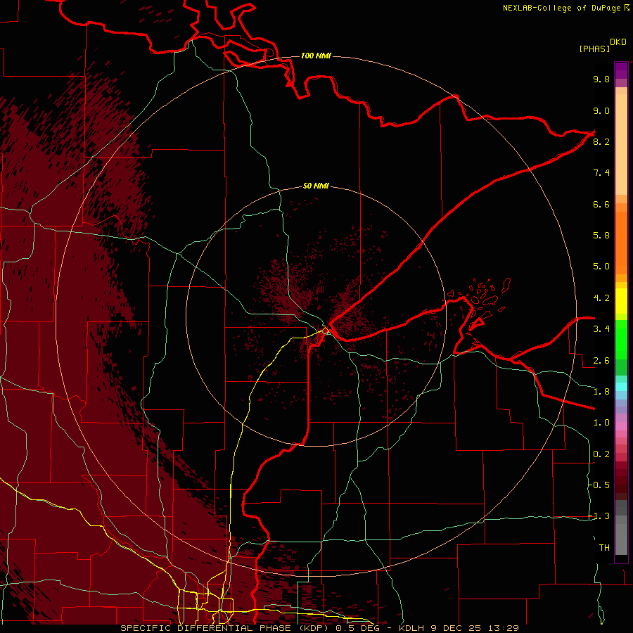Image resolution: width=633 pixels, height=633 pixels.
Task: Click the "KDLH" station ID in caption
Action: coord(411,628)
